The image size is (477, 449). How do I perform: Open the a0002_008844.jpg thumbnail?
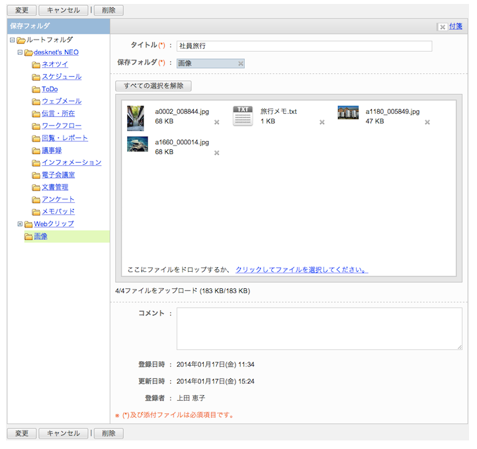pyautogui.click(x=136, y=118)
